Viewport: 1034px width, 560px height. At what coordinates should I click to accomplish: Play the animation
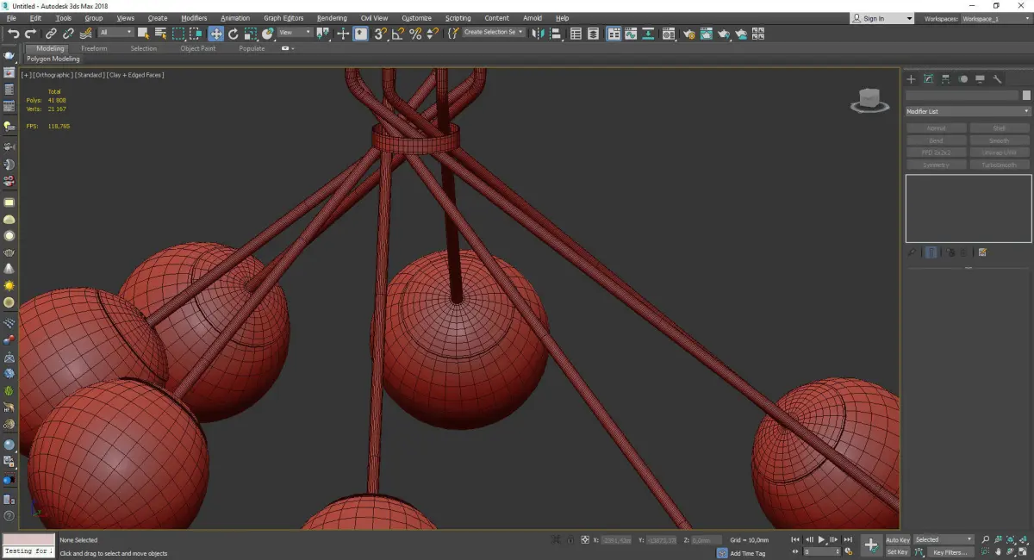[x=821, y=540]
